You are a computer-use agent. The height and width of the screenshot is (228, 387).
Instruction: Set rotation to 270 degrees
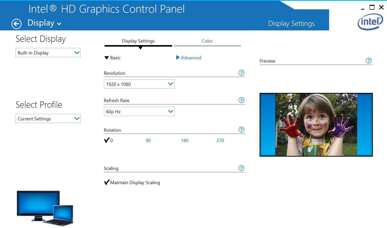[x=220, y=141]
